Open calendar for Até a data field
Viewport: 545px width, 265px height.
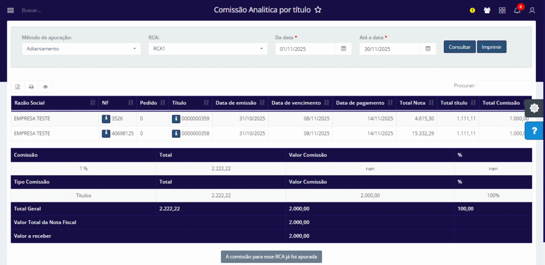pyautogui.click(x=428, y=49)
